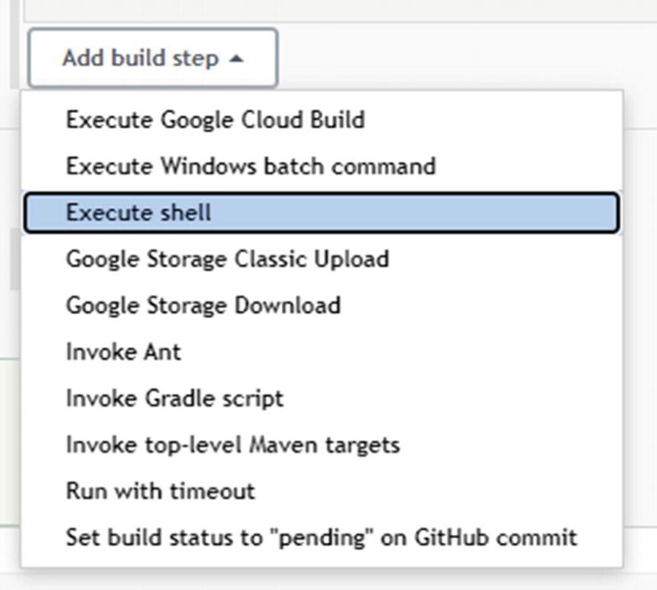Choose Invoke top-level Maven targets
The height and width of the screenshot is (590, 657).
pos(233,444)
